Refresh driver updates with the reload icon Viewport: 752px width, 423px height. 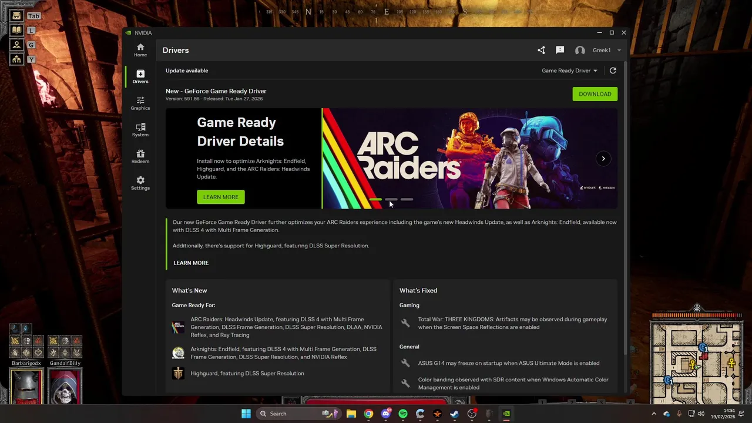[x=613, y=70]
